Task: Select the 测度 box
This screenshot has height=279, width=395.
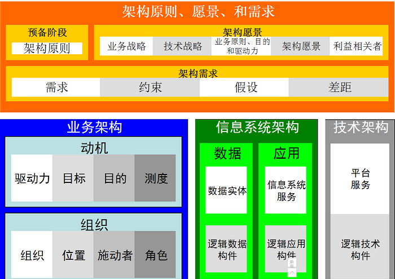Action: coord(155,178)
